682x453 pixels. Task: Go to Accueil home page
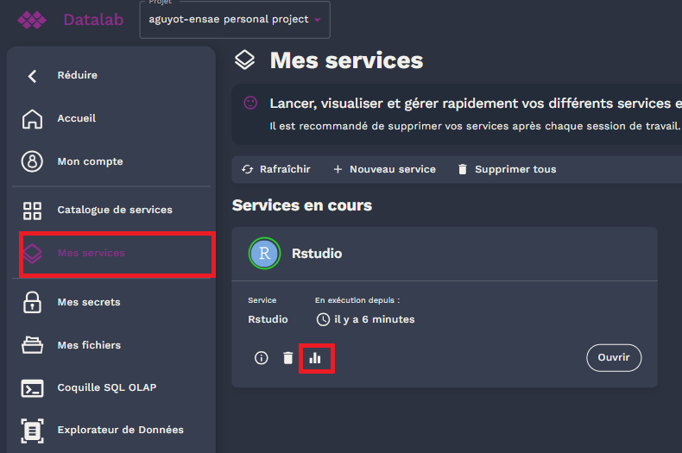pos(76,118)
